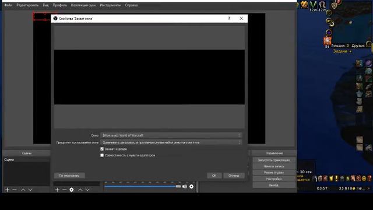Open 'Настройки' settings button
Screen dimensions: 373x210
pyautogui.click(x=274, y=179)
